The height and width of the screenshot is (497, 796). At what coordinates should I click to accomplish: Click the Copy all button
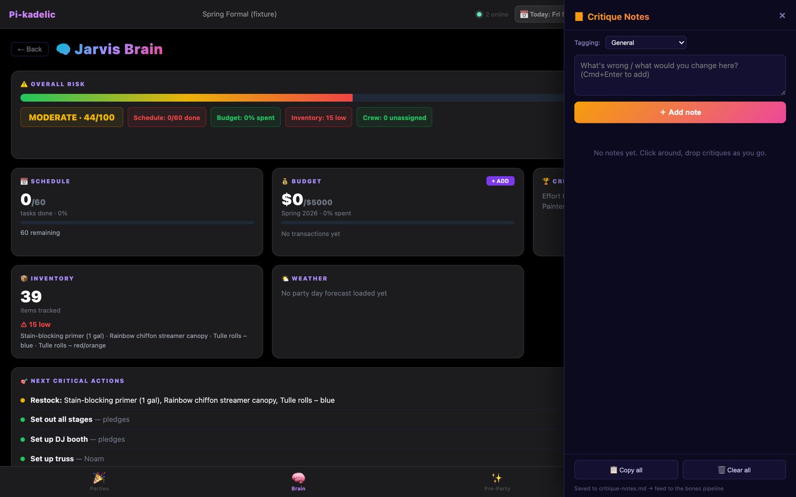click(626, 470)
